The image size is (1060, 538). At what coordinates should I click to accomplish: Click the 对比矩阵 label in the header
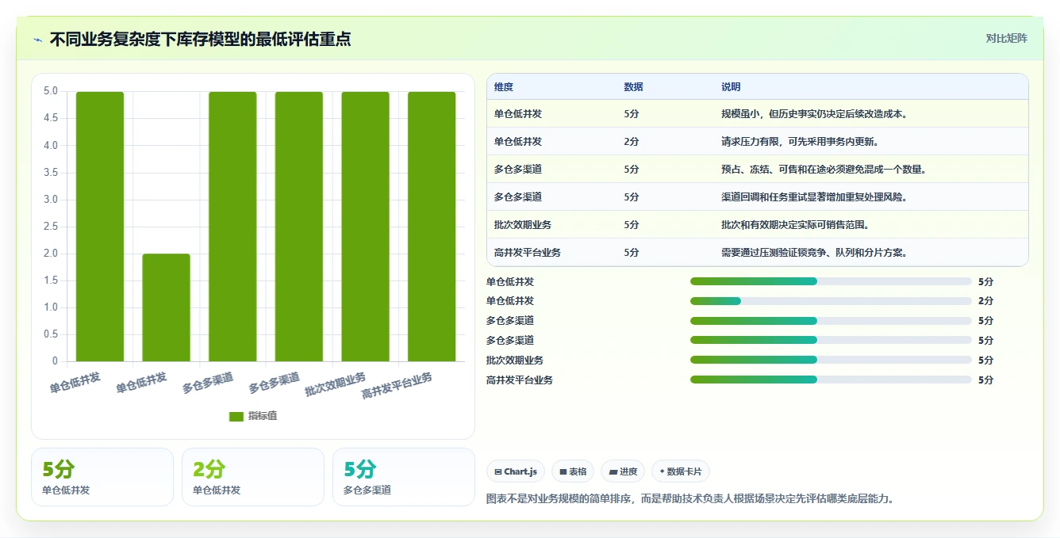1007,38
